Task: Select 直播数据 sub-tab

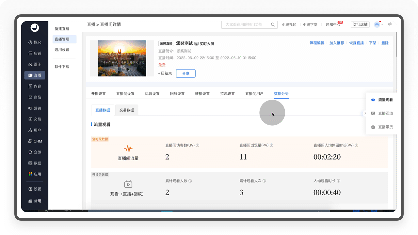Action: pos(103,110)
